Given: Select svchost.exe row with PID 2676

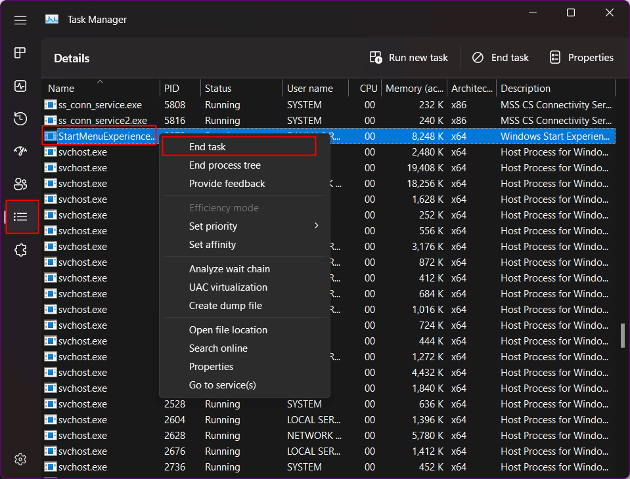Looking at the screenshot, I should [328, 451].
